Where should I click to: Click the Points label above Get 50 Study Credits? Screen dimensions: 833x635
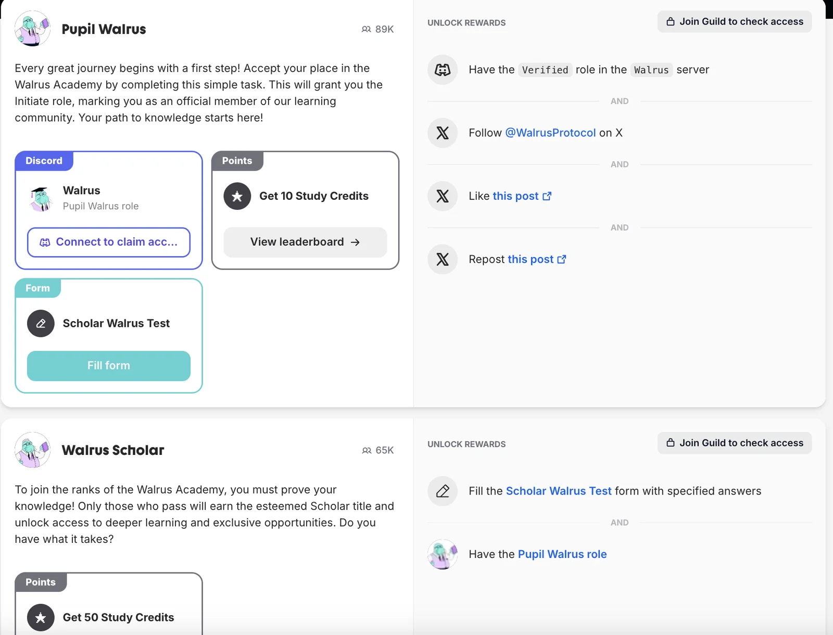tap(41, 582)
